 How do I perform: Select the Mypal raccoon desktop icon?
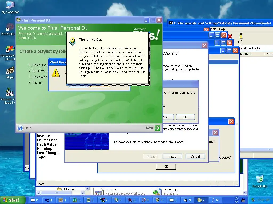pyautogui.click(x=10, y=73)
